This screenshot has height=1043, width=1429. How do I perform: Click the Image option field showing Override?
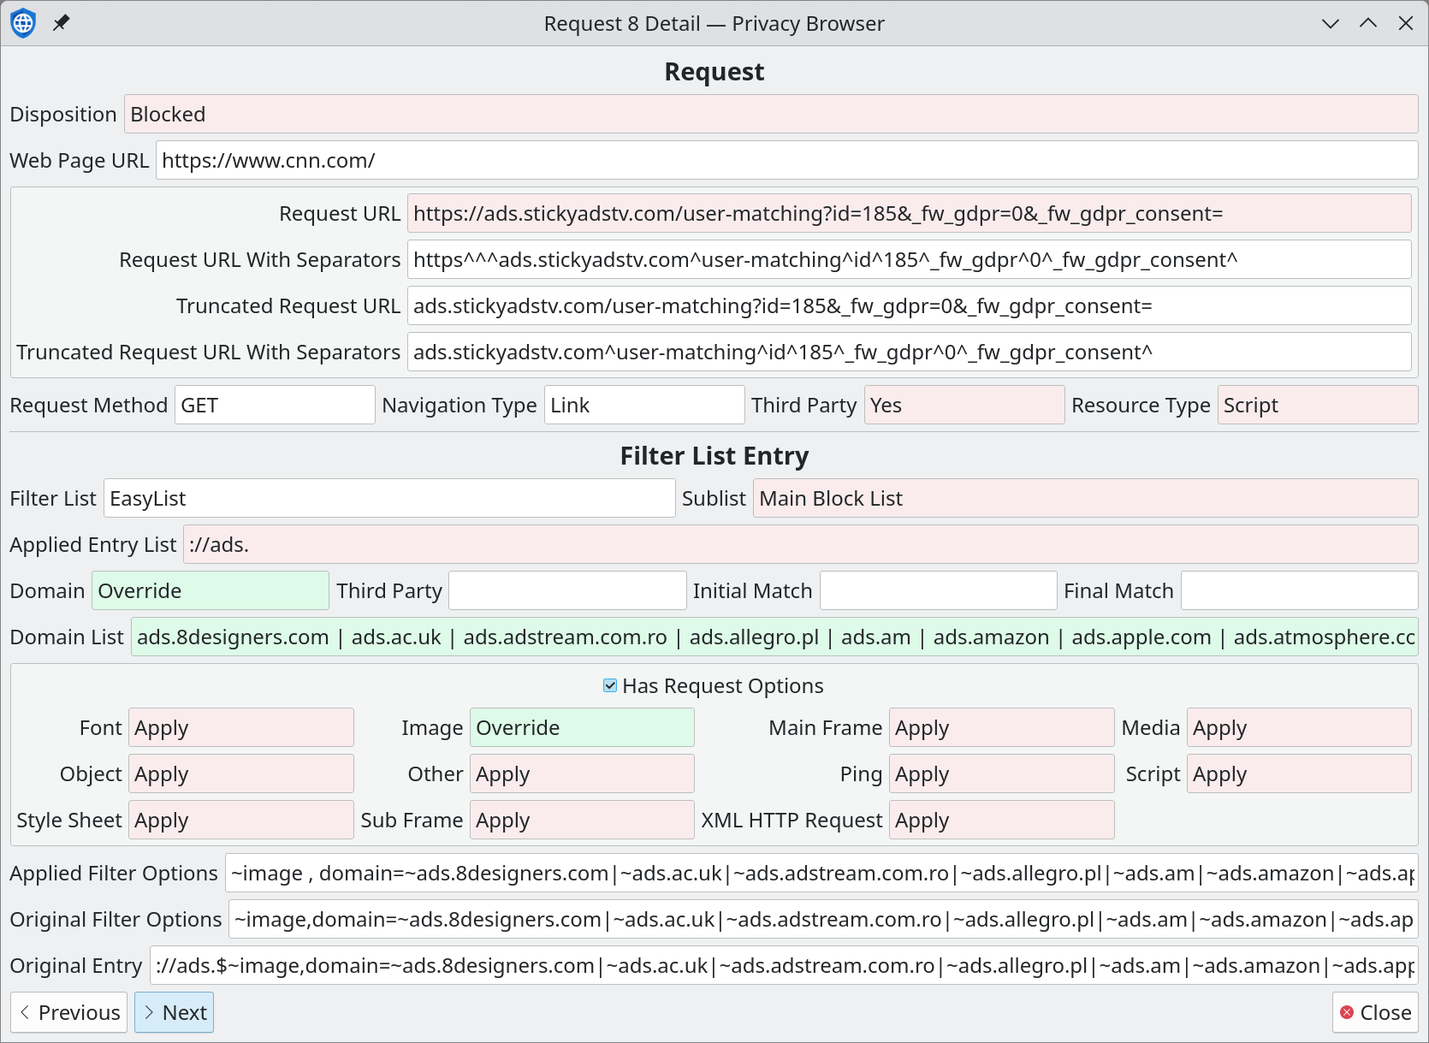coord(582,727)
